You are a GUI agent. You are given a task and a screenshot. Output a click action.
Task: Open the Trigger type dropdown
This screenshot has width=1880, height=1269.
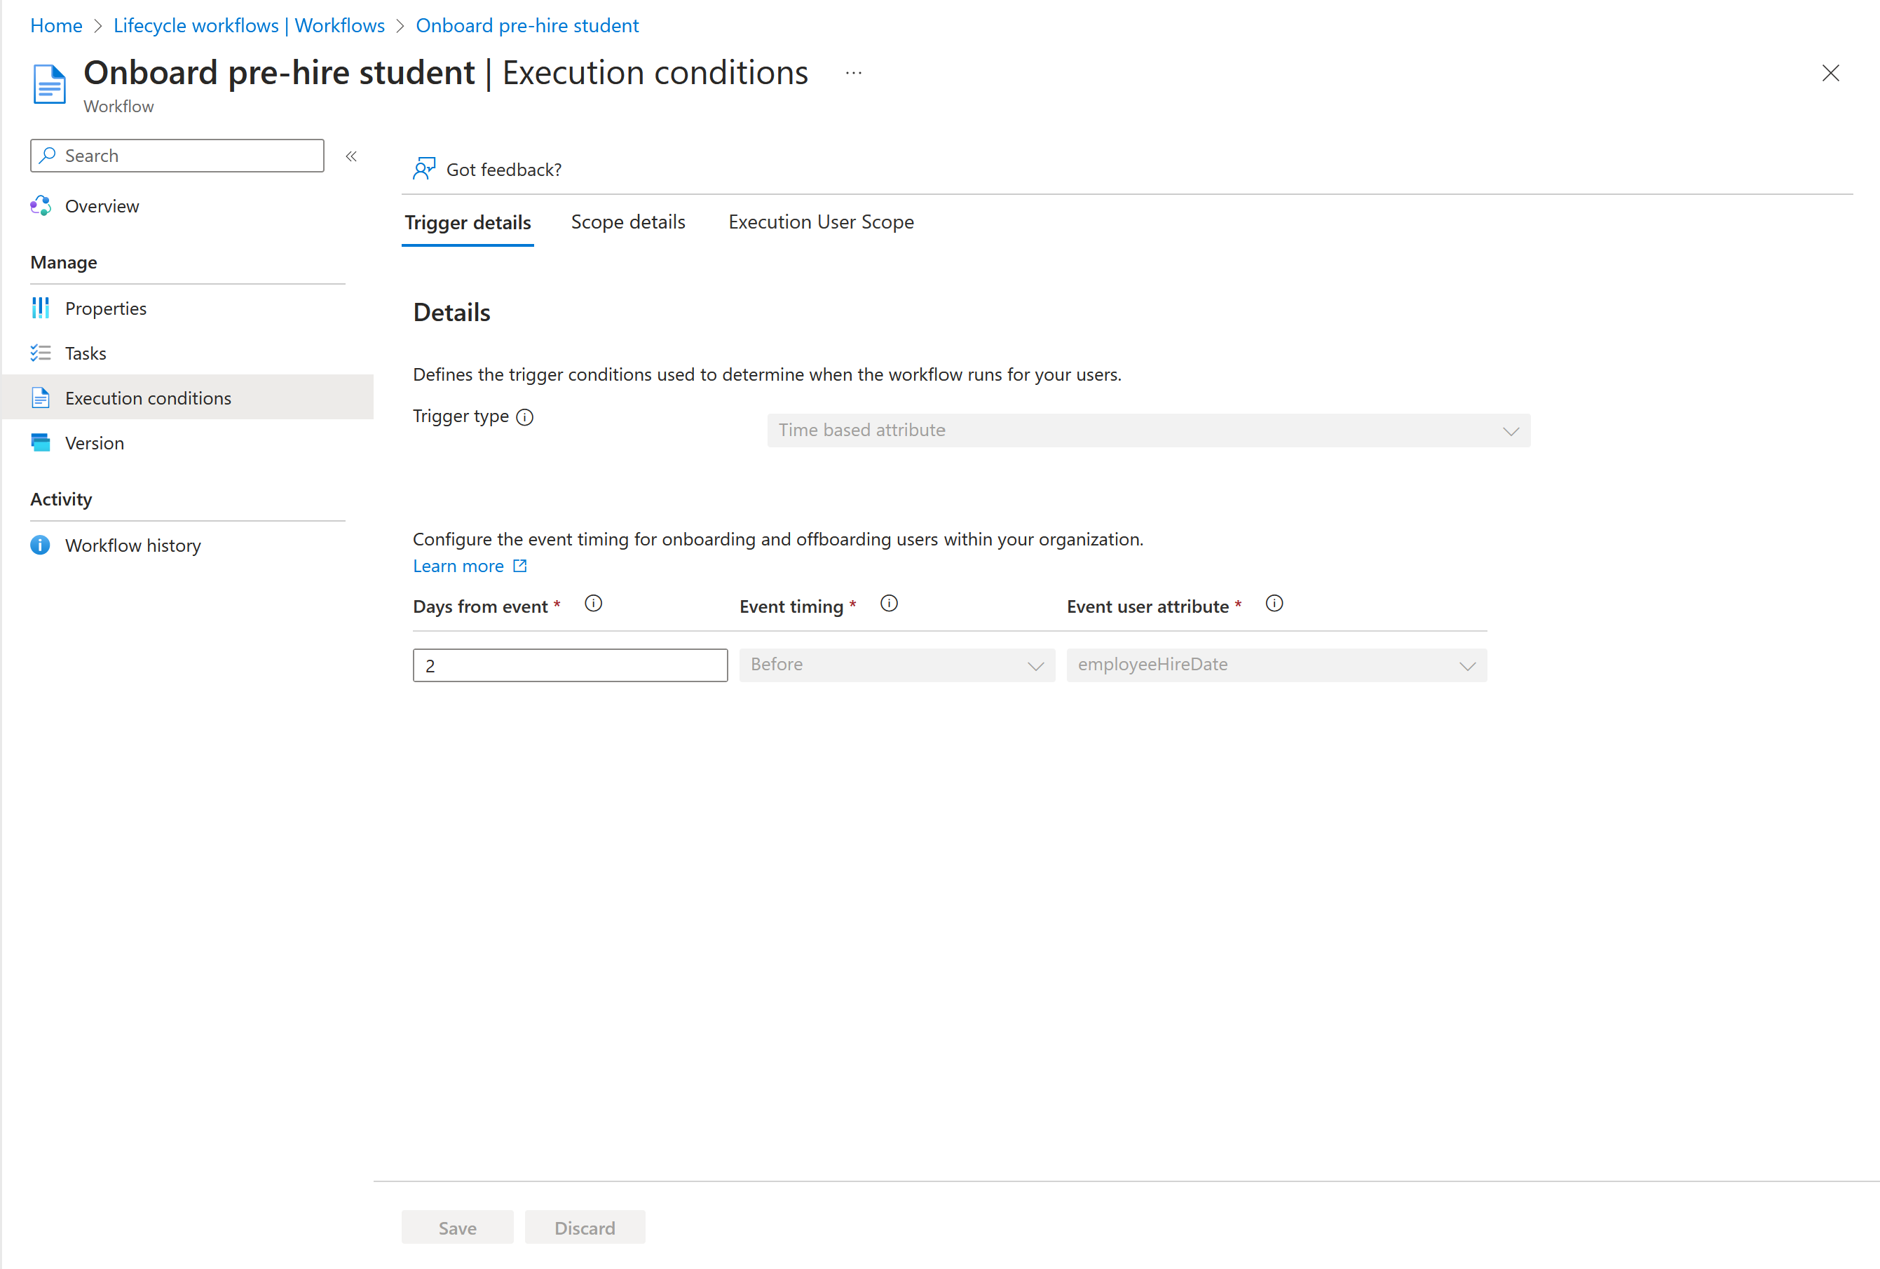[1148, 430]
